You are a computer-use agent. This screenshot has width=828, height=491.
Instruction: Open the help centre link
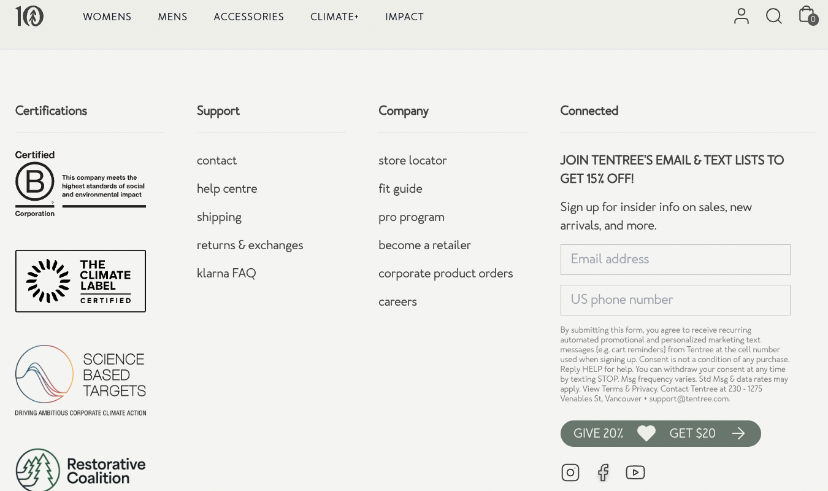click(x=227, y=188)
